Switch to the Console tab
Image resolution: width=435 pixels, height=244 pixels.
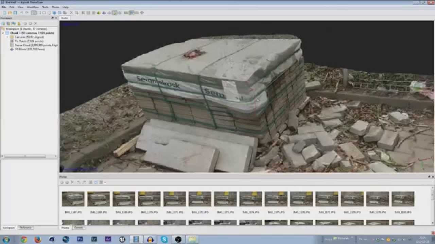pyautogui.click(x=79, y=228)
